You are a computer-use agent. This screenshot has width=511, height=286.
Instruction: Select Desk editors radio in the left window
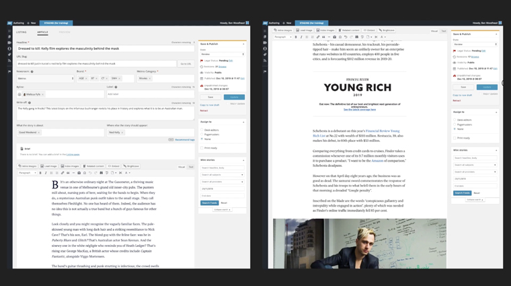202,130
